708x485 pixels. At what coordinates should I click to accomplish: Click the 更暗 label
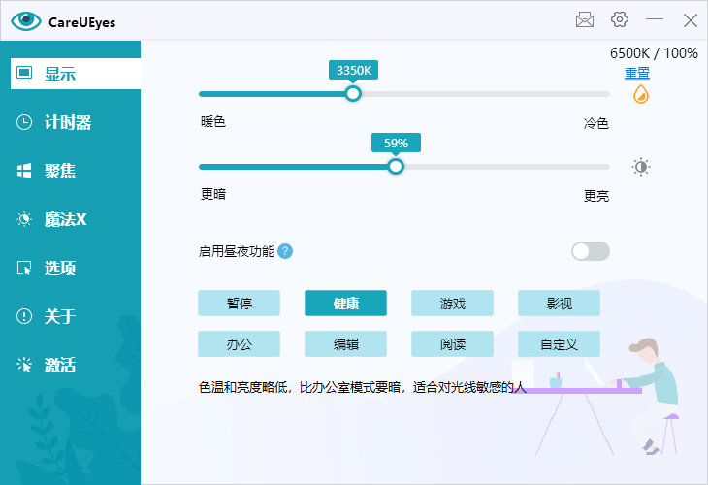(213, 194)
